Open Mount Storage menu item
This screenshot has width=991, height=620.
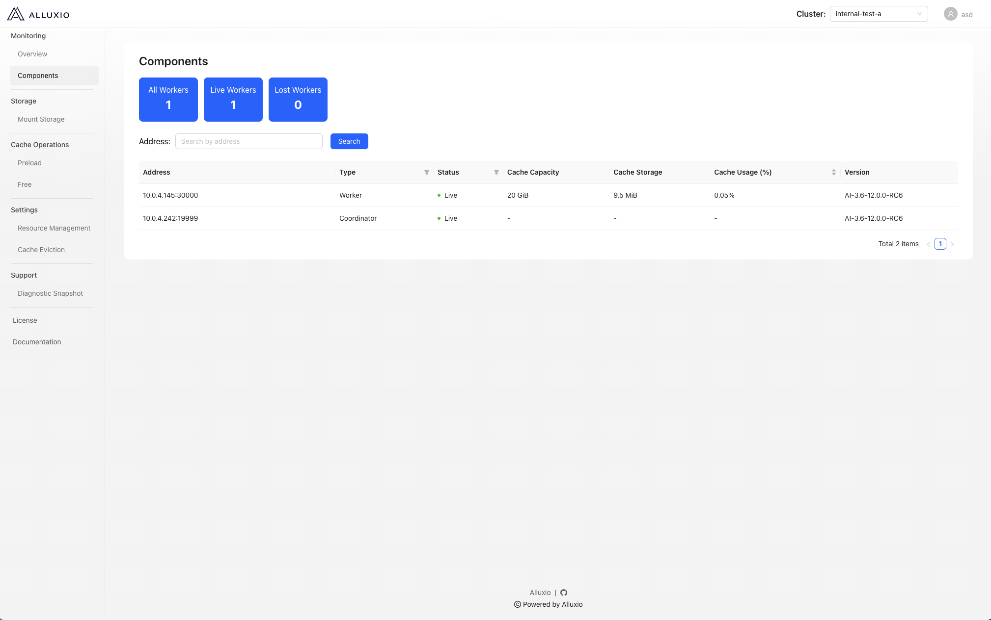point(41,119)
